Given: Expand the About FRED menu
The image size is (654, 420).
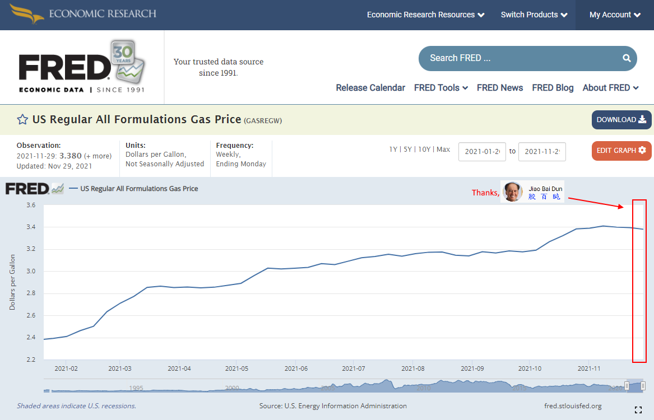Looking at the screenshot, I should pos(611,88).
